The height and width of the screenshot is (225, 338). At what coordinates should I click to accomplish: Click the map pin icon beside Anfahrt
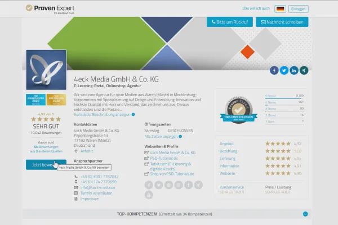(76, 151)
